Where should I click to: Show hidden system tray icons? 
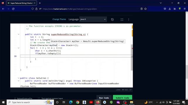(x=157, y=102)
